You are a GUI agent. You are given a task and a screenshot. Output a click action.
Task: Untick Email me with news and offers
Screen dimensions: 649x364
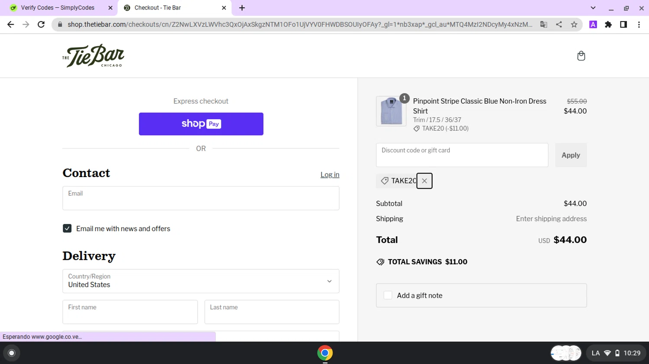click(x=67, y=228)
